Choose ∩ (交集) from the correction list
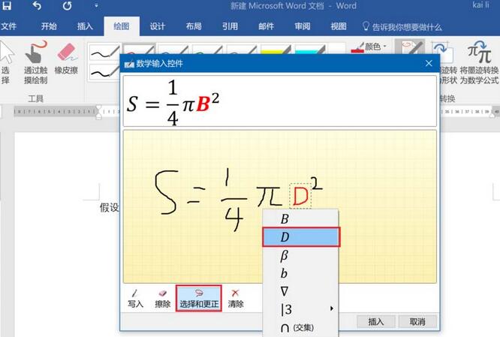This screenshot has width=500, height=337. pyautogui.click(x=300, y=327)
